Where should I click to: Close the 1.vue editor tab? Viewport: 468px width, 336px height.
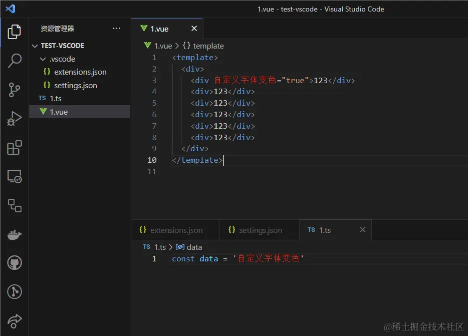pyautogui.click(x=194, y=29)
